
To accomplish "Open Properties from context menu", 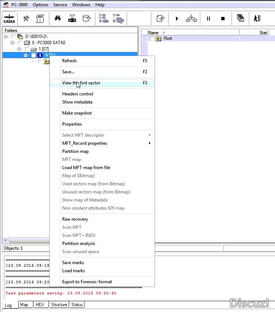I will coord(102,124).
